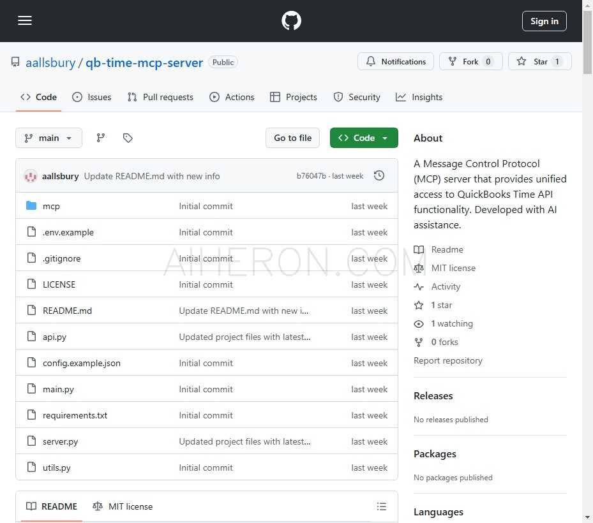Screen dimensions: 593x523
Task: Select the MIT license tab below the files
Action: [123, 506]
